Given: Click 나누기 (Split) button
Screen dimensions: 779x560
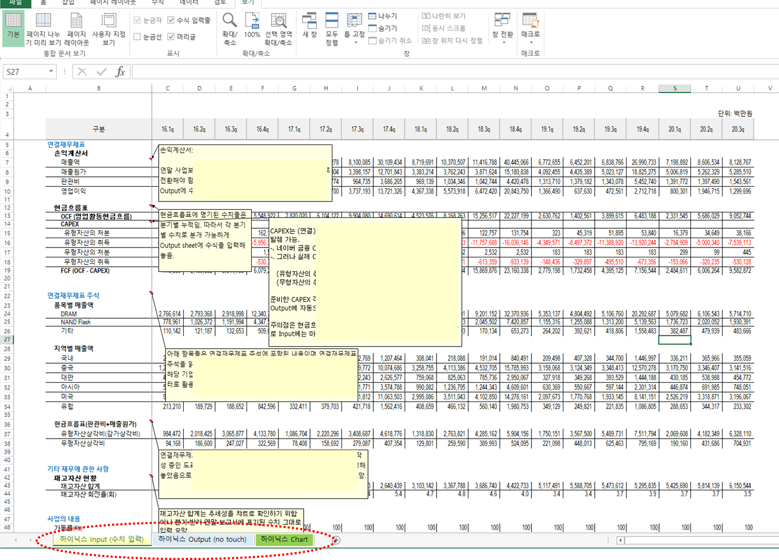Looking at the screenshot, I should pyautogui.click(x=383, y=16).
